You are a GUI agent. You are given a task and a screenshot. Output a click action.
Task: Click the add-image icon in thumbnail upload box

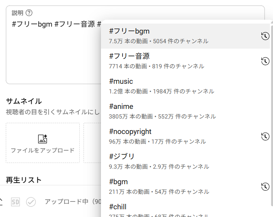[43, 139]
